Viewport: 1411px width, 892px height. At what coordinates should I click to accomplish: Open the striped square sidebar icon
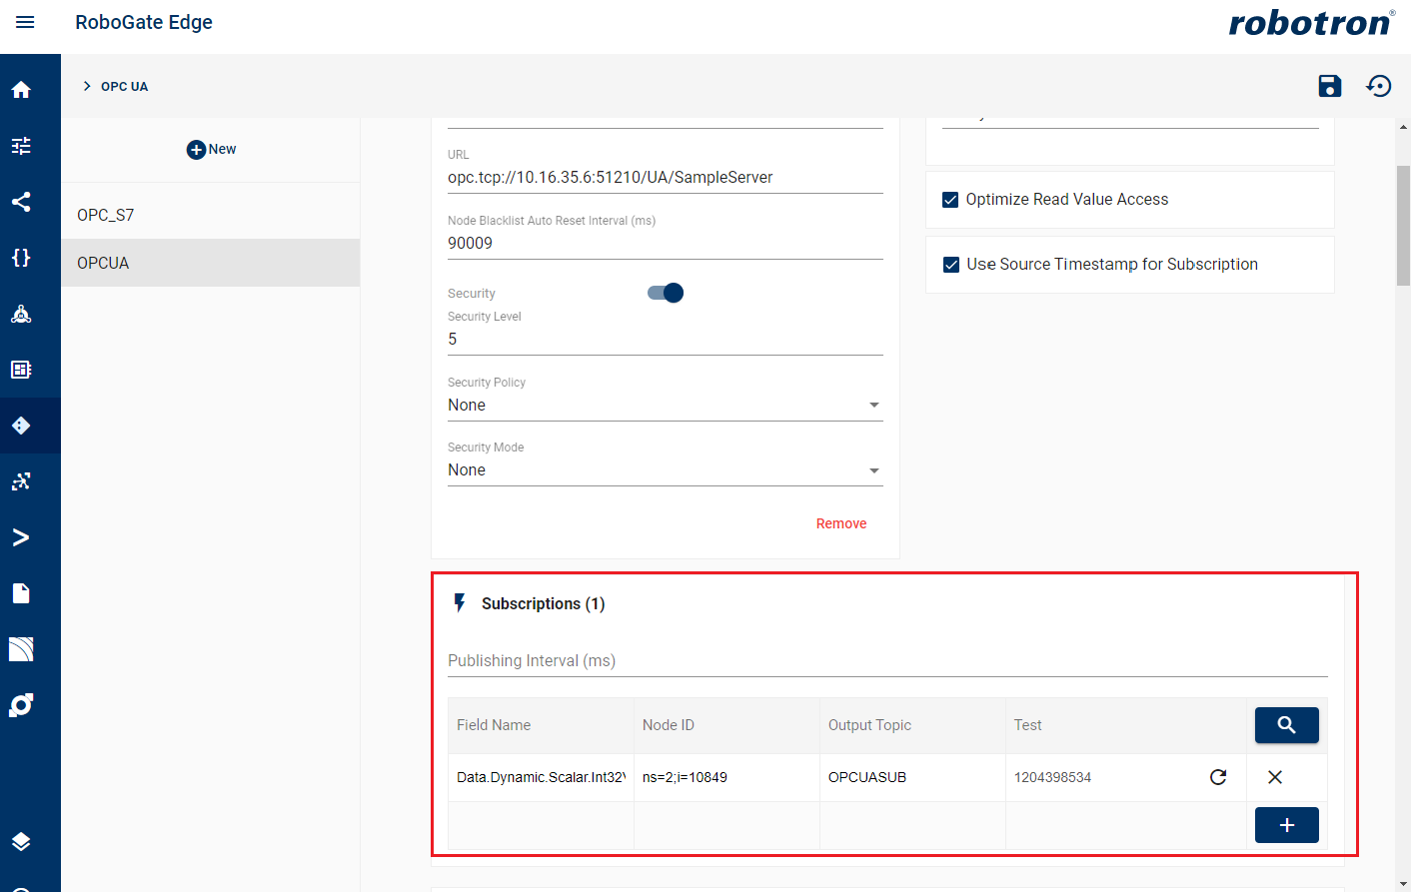point(21,649)
